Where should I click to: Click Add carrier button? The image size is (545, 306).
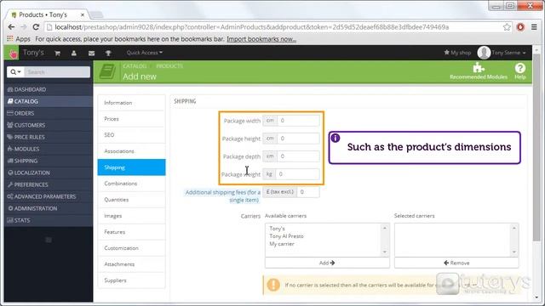coord(327,263)
